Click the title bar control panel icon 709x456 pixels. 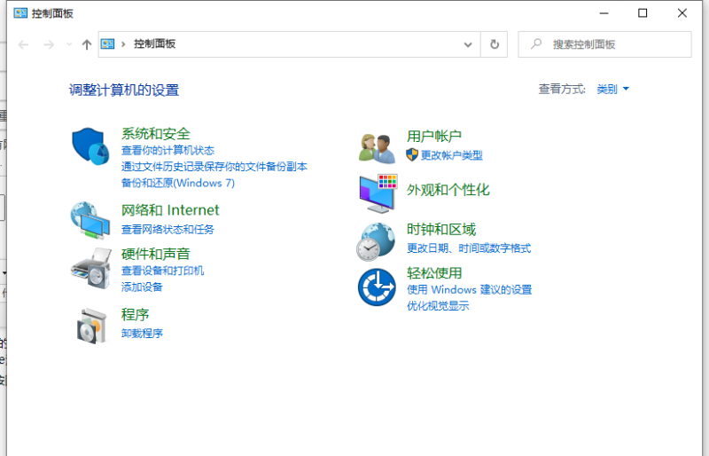point(20,13)
